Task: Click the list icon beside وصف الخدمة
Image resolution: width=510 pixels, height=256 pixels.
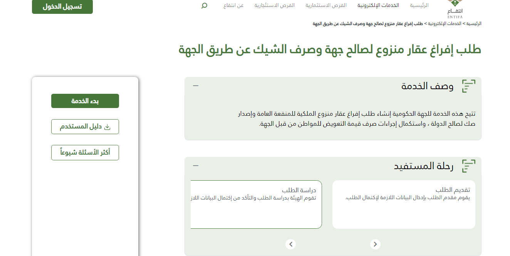Action: tap(468, 86)
